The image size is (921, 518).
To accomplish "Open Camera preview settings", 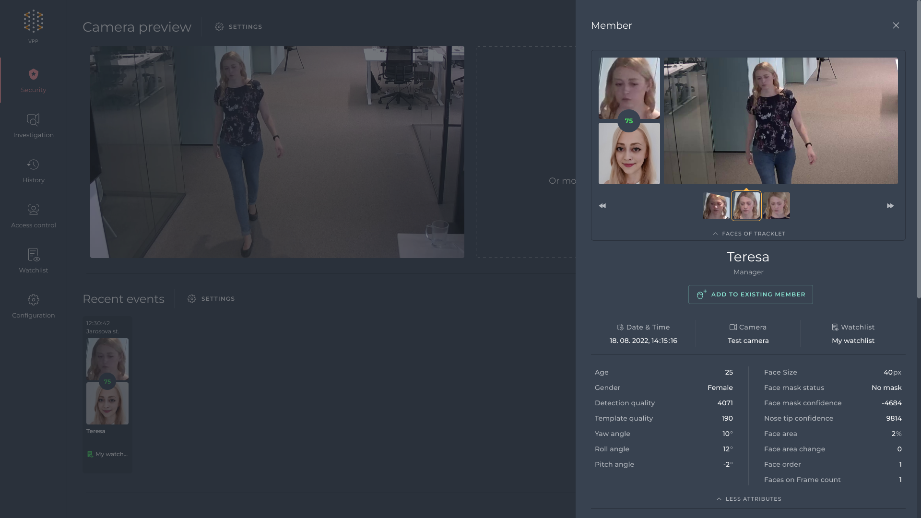I will [238, 27].
